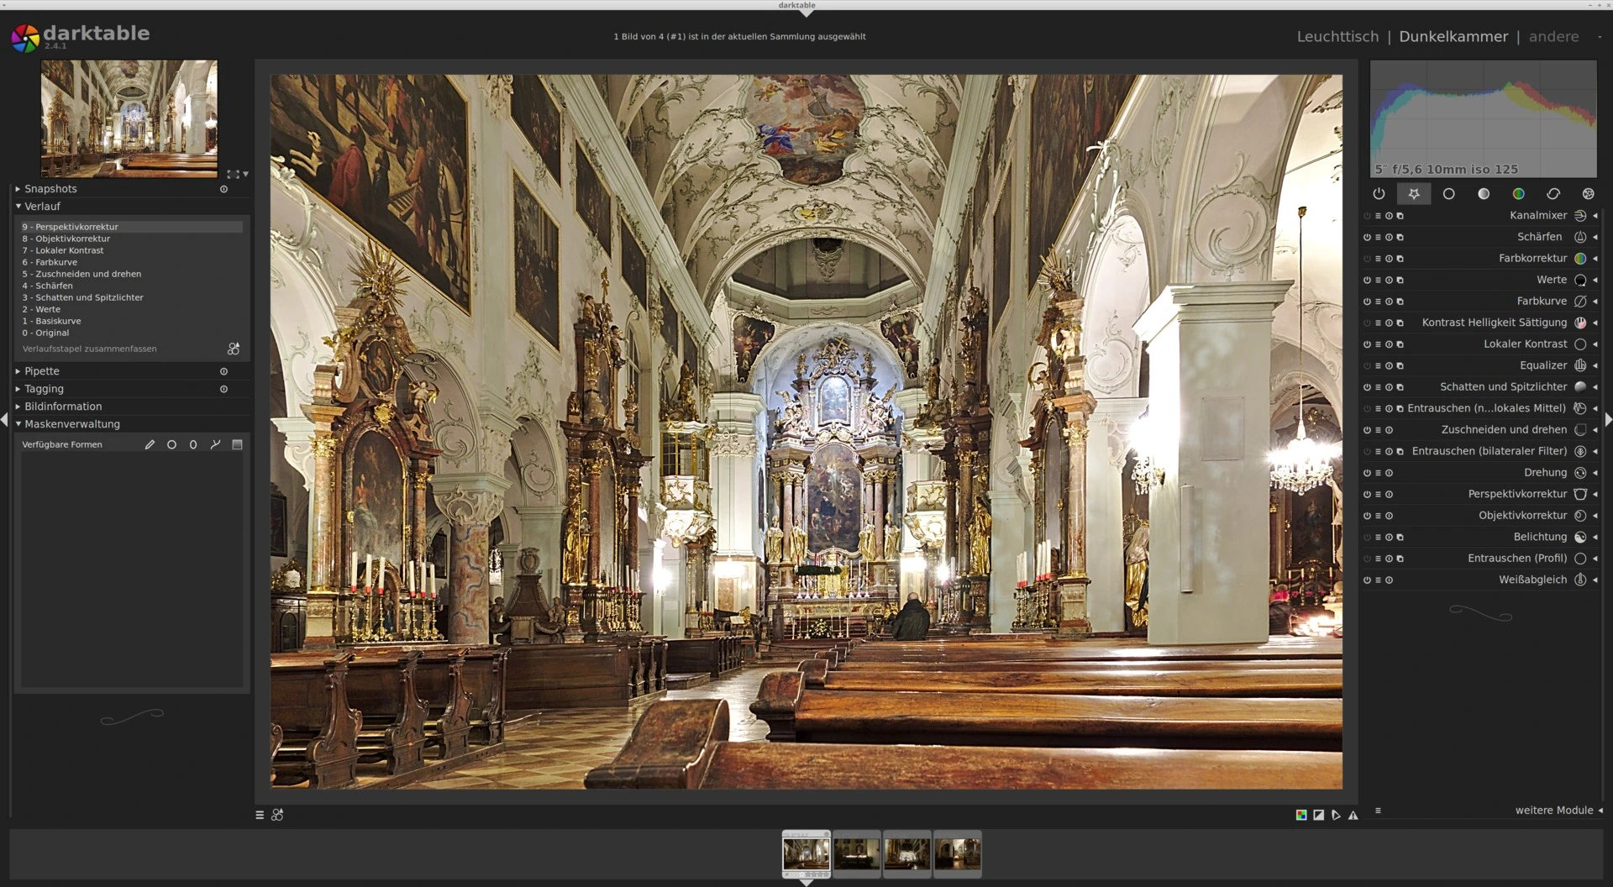Show color modules group icon
The height and width of the screenshot is (887, 1613).
click(1518, 194)
